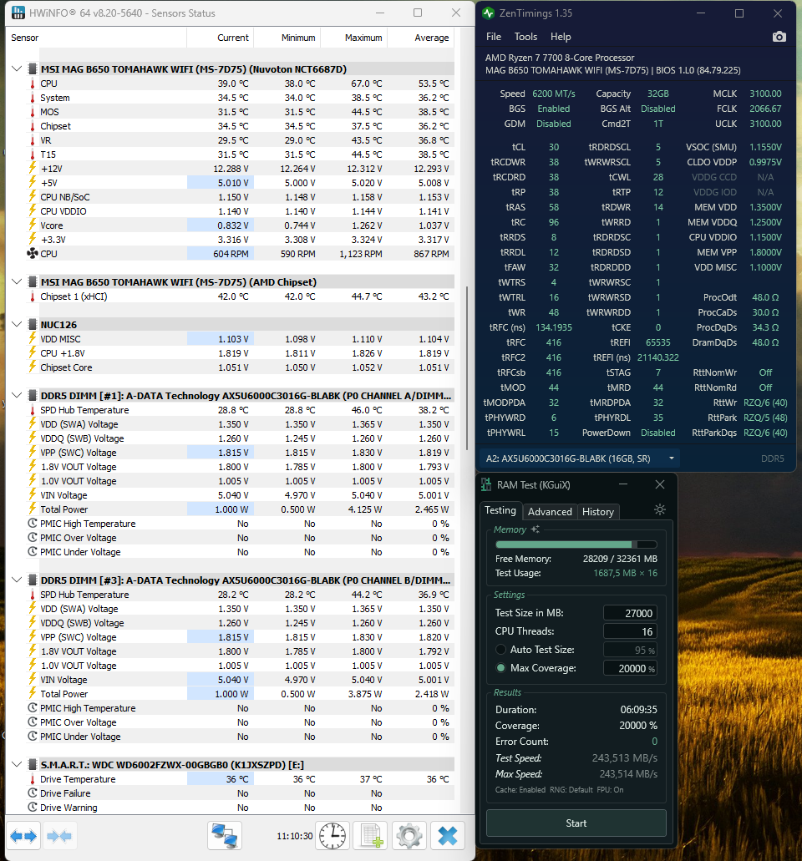Image resolution: width=802 pixels, height=861 pixels.
Task: Click the Minimum column header
Action: click(x=287, y=38)
